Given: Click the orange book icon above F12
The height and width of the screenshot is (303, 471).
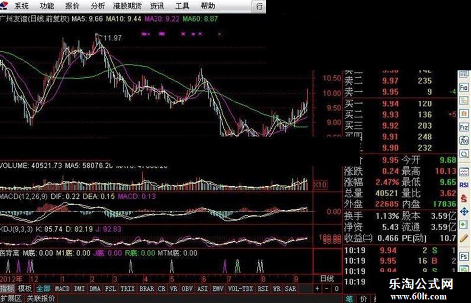Looking at the screenshot, I should [x=464, y=114].
